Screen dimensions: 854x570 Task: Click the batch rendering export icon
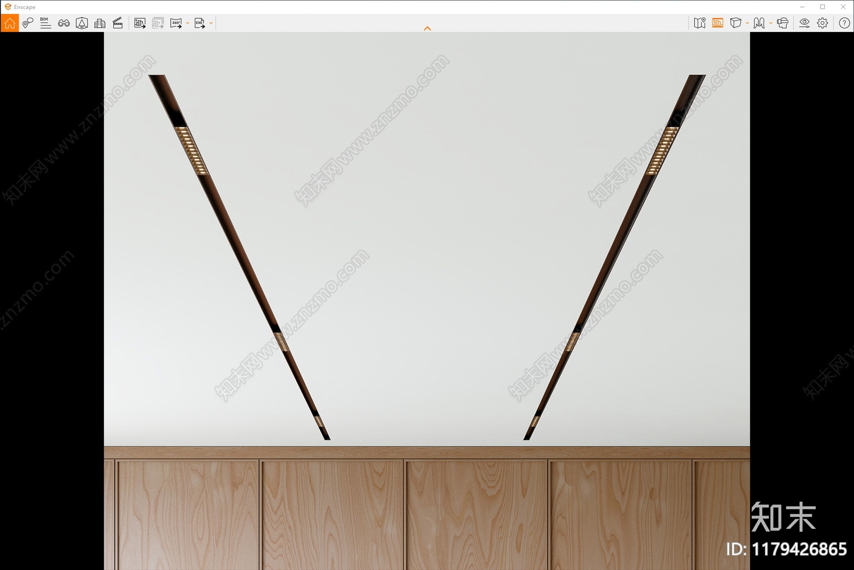click(158, 23)
